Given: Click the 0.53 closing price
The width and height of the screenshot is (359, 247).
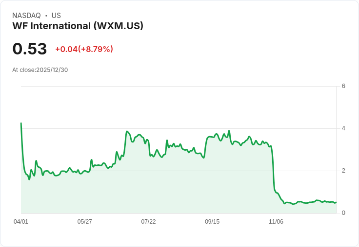Looking at the screenshot, I should pyautogui.click(x=30, y=49).
